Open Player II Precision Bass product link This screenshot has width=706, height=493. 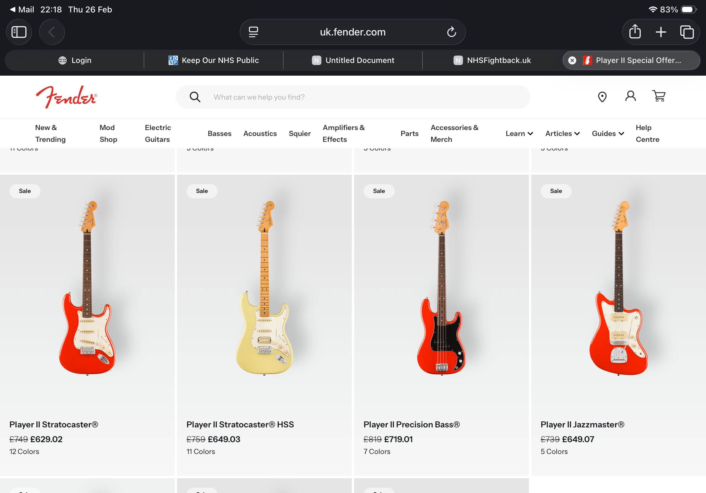412,424
